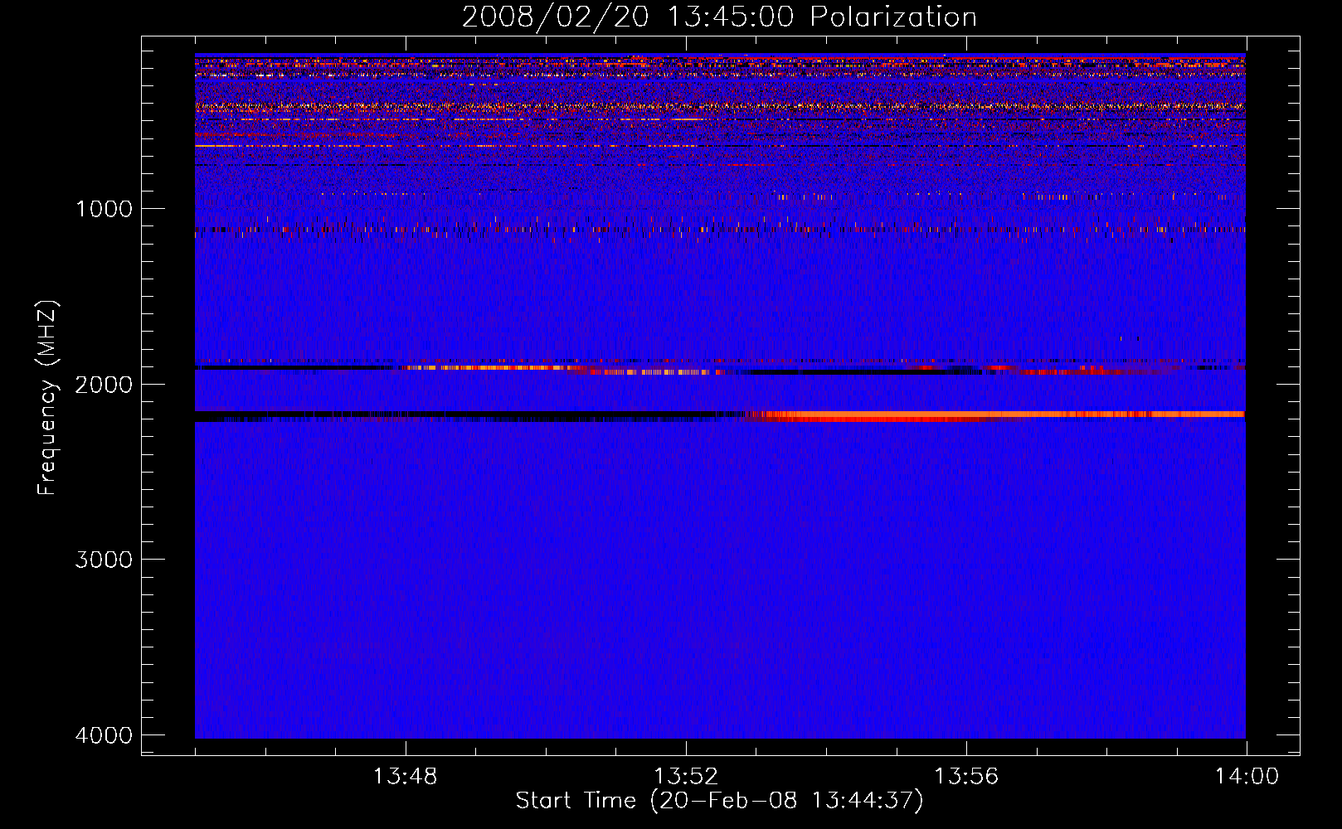This screenshot has height=829, width=1342.
Task: Click the 4000 frequency tick label
Action: click(x=104, y=735)
